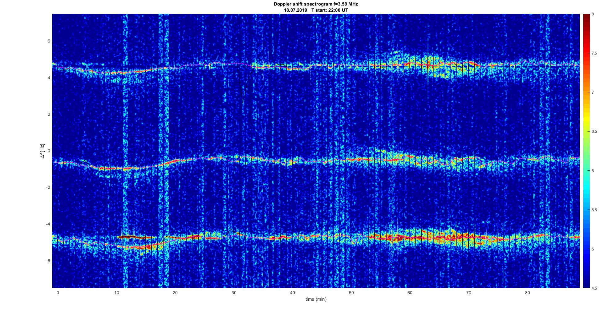Click the dark red trace segment near 12 minutes
616x309 pixels.
pyautogui.click(x=132, y=237)
